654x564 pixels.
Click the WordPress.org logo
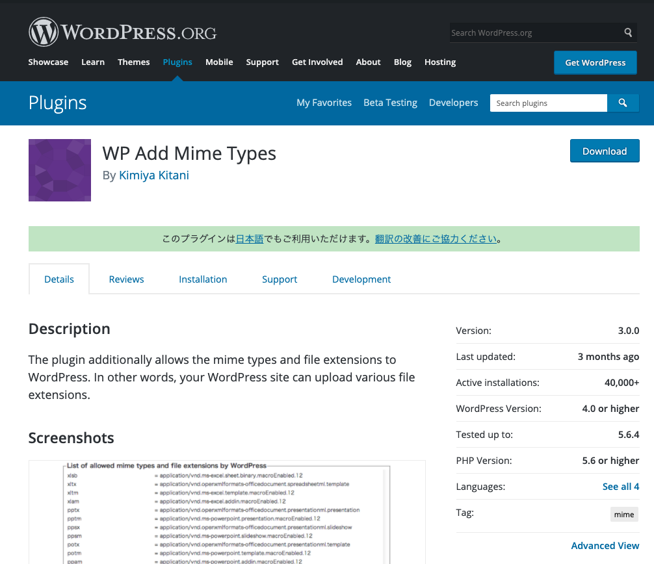[122, 32]
